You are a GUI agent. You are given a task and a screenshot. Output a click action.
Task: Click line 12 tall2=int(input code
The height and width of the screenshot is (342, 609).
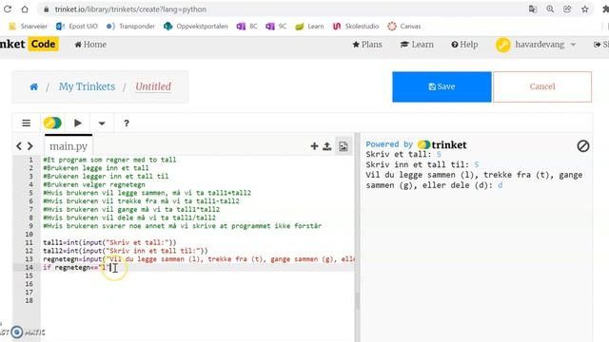pyautogui.click(x=126, y=251)
